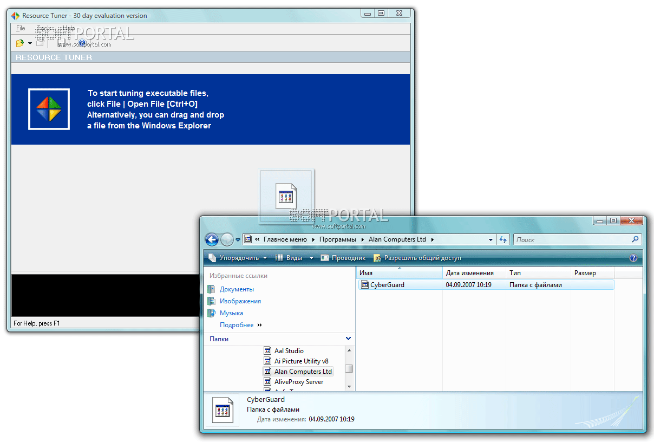The width and height of the screenshot is (654, 442).
Task: Click the Explorer Back button
Action: tap(212, 239)
